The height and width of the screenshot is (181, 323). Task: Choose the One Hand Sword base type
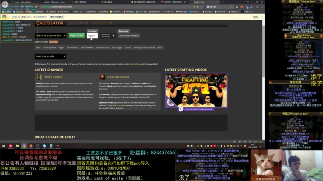coord(103,48)
